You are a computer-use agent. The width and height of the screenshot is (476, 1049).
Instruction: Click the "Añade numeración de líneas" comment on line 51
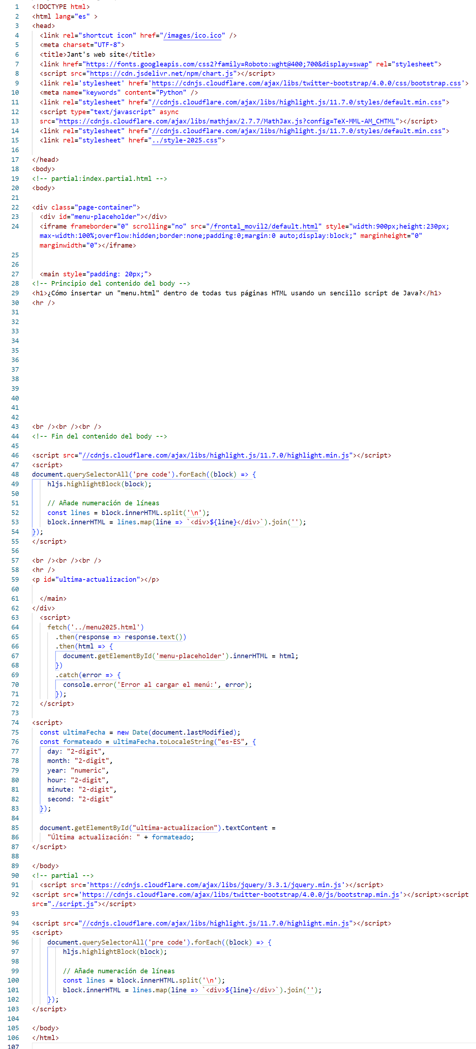point(103,503)
